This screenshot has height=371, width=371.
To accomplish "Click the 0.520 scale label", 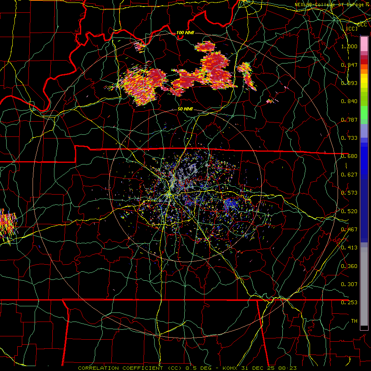I will tap(349, 211).
